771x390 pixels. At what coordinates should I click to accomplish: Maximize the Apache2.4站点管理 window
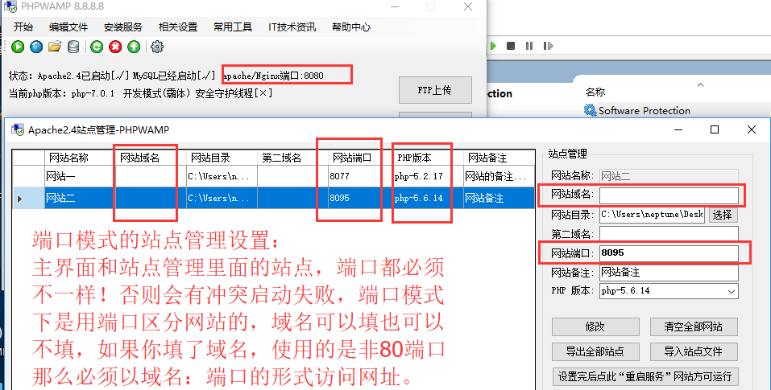click(x=715, y=129)
